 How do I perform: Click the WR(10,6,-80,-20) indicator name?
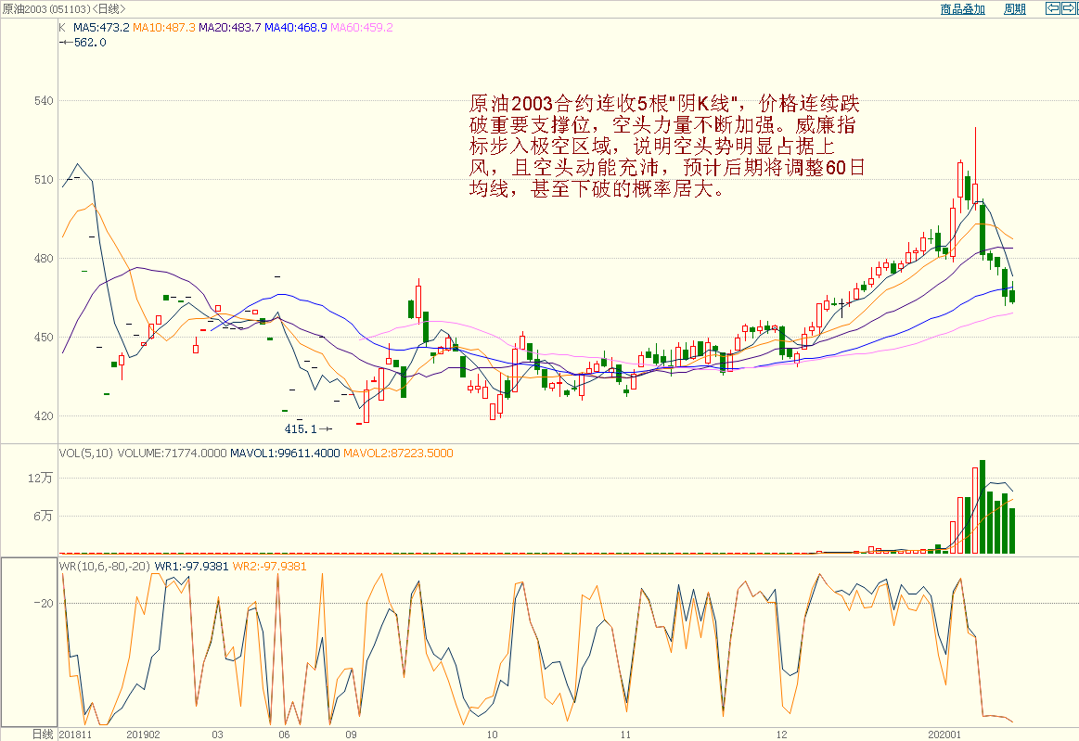(105, 566)
